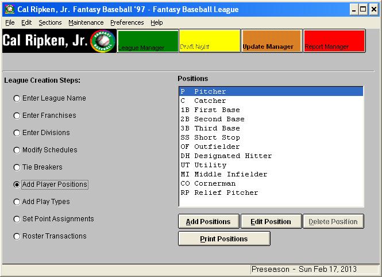Select the P Pitcher row
This screenshot has height=277, width=382.
[271, 91]
